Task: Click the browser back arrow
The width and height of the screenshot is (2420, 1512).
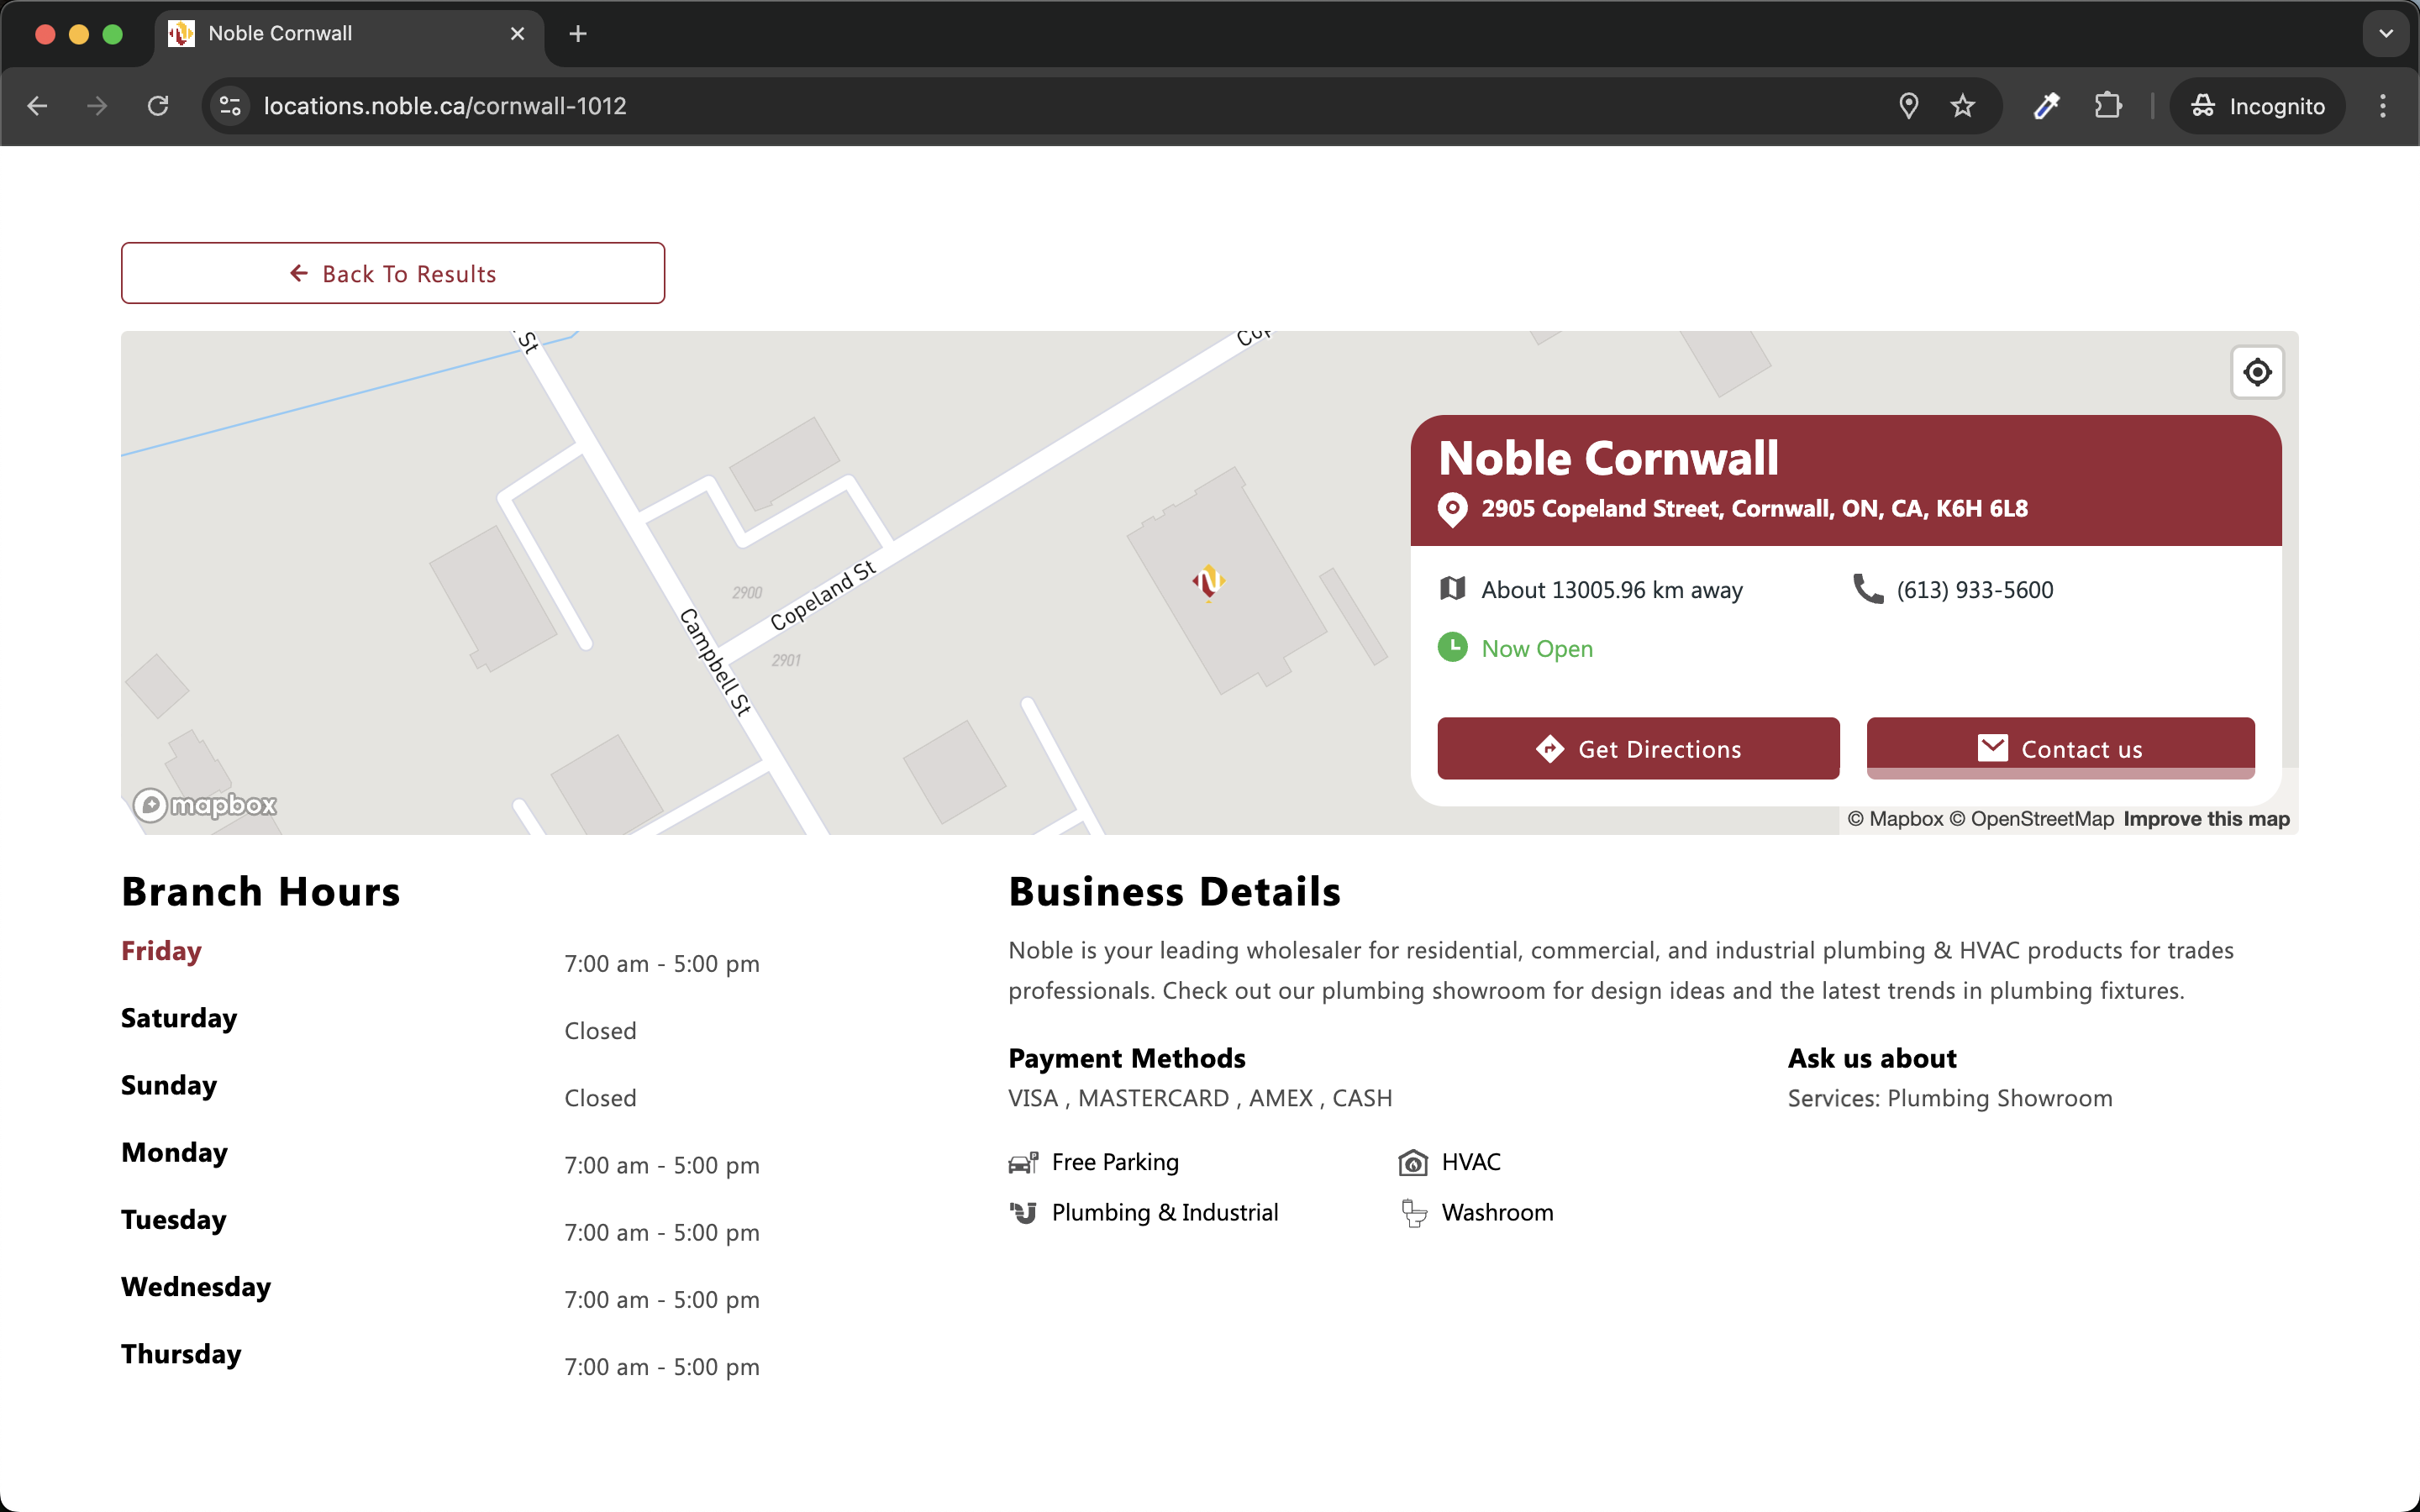Action: tap(37, 106)
